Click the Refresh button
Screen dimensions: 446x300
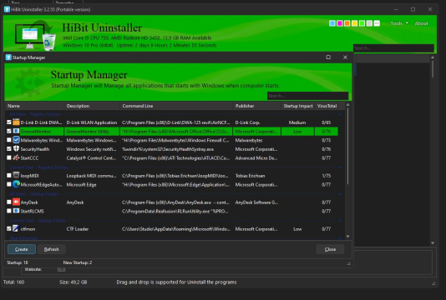pyautogui.click(x=52, y=249)
